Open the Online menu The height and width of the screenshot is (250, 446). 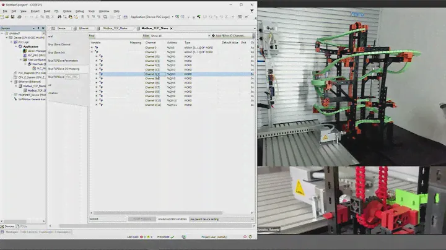tap(67, 11)
